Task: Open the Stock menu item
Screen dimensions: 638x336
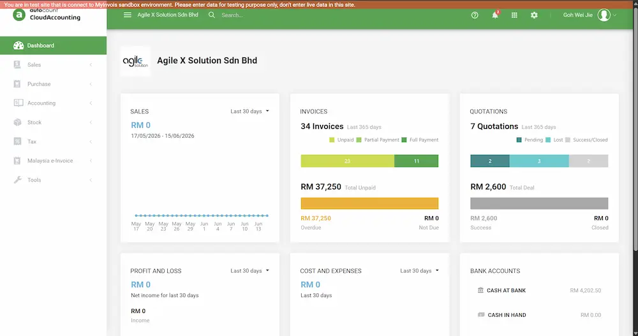Action: pyautogui.click(x=54, y=122)
